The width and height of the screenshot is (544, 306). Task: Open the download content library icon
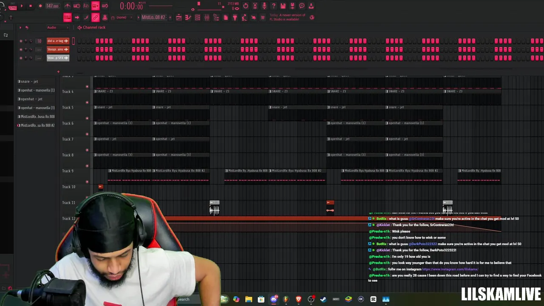tap(311, 6)
